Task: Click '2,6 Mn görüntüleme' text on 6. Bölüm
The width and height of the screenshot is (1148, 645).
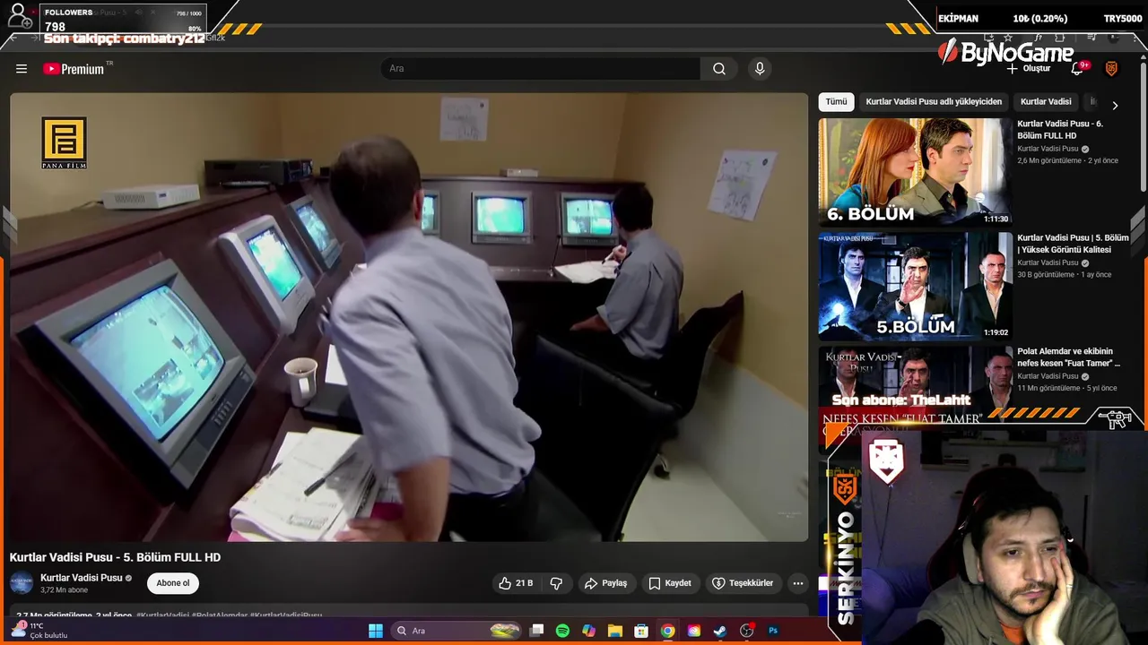Action: (1049, 161)
